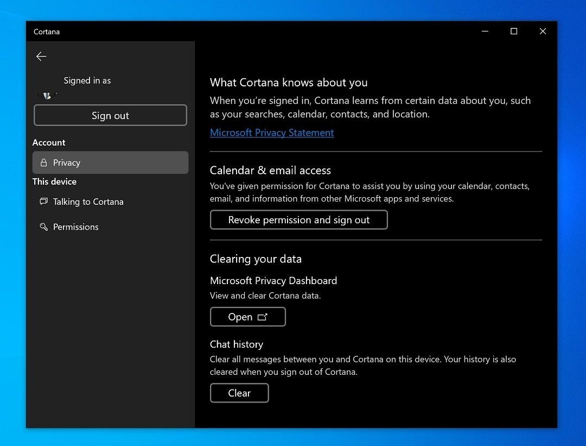Click the Cortana title bar text
586x446 pixels.
(x=47, y=32)
